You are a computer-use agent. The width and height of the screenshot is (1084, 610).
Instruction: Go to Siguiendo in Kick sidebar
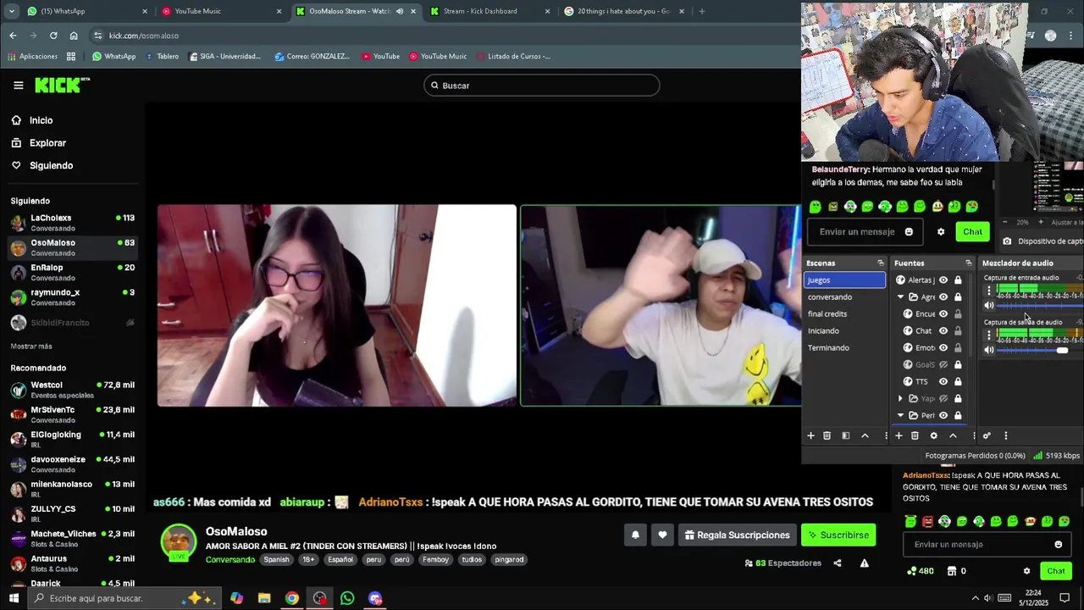(41, 165)
